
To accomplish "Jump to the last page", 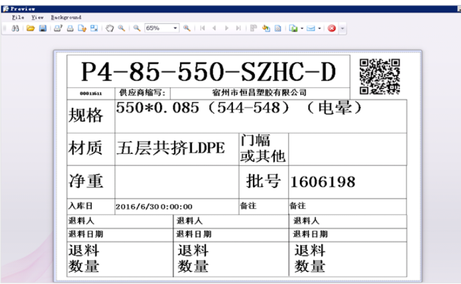I will point(238,28).
